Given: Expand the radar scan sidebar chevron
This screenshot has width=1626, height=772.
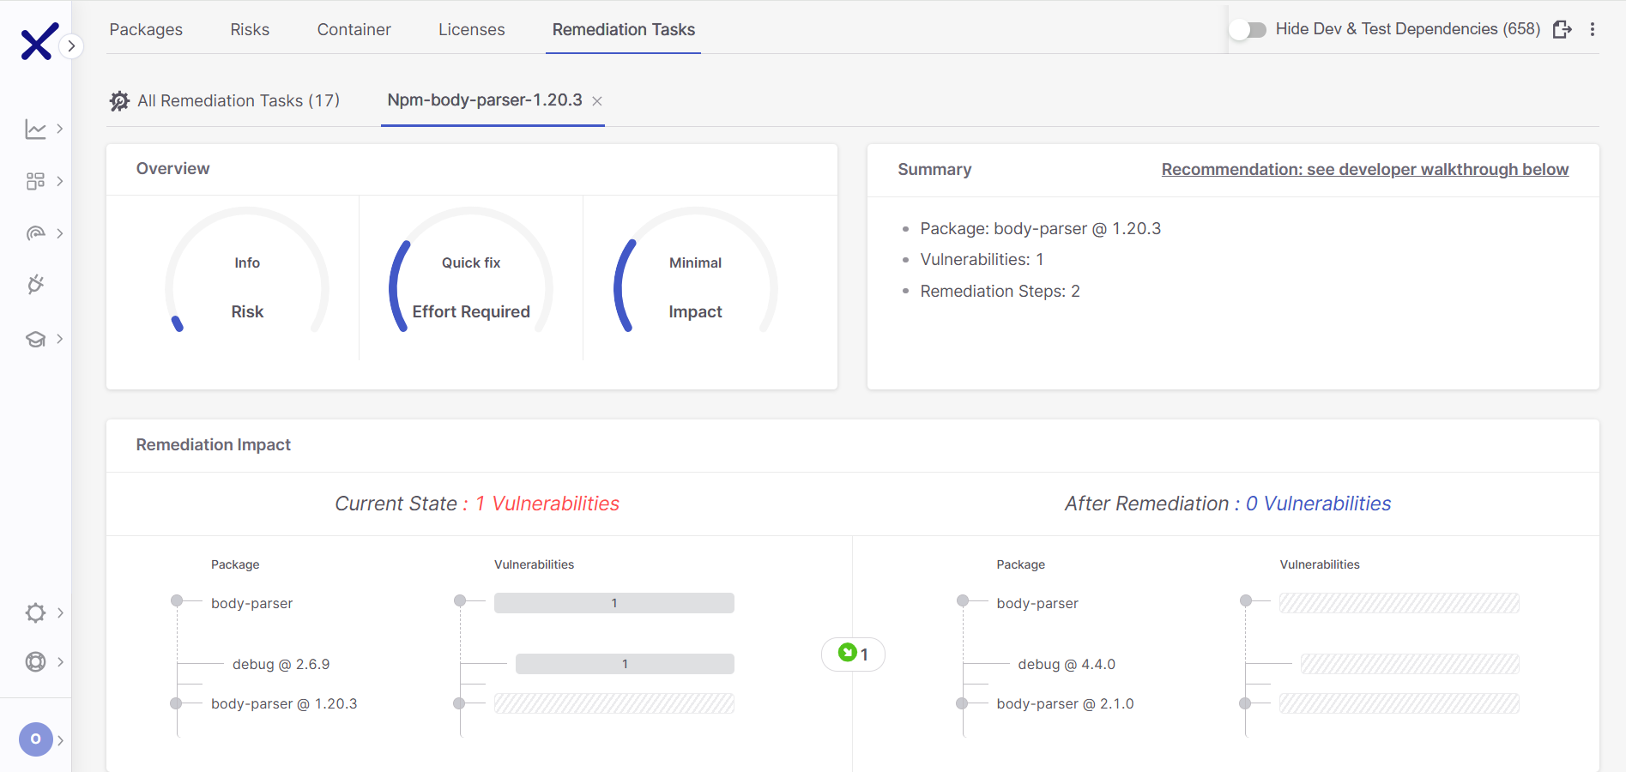Looking at the screenshot, I should [60, 233].
